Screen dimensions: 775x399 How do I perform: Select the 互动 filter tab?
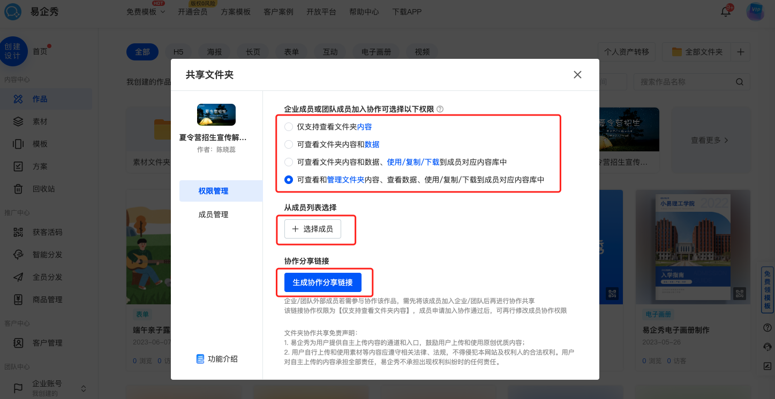[x=330, y=52]
